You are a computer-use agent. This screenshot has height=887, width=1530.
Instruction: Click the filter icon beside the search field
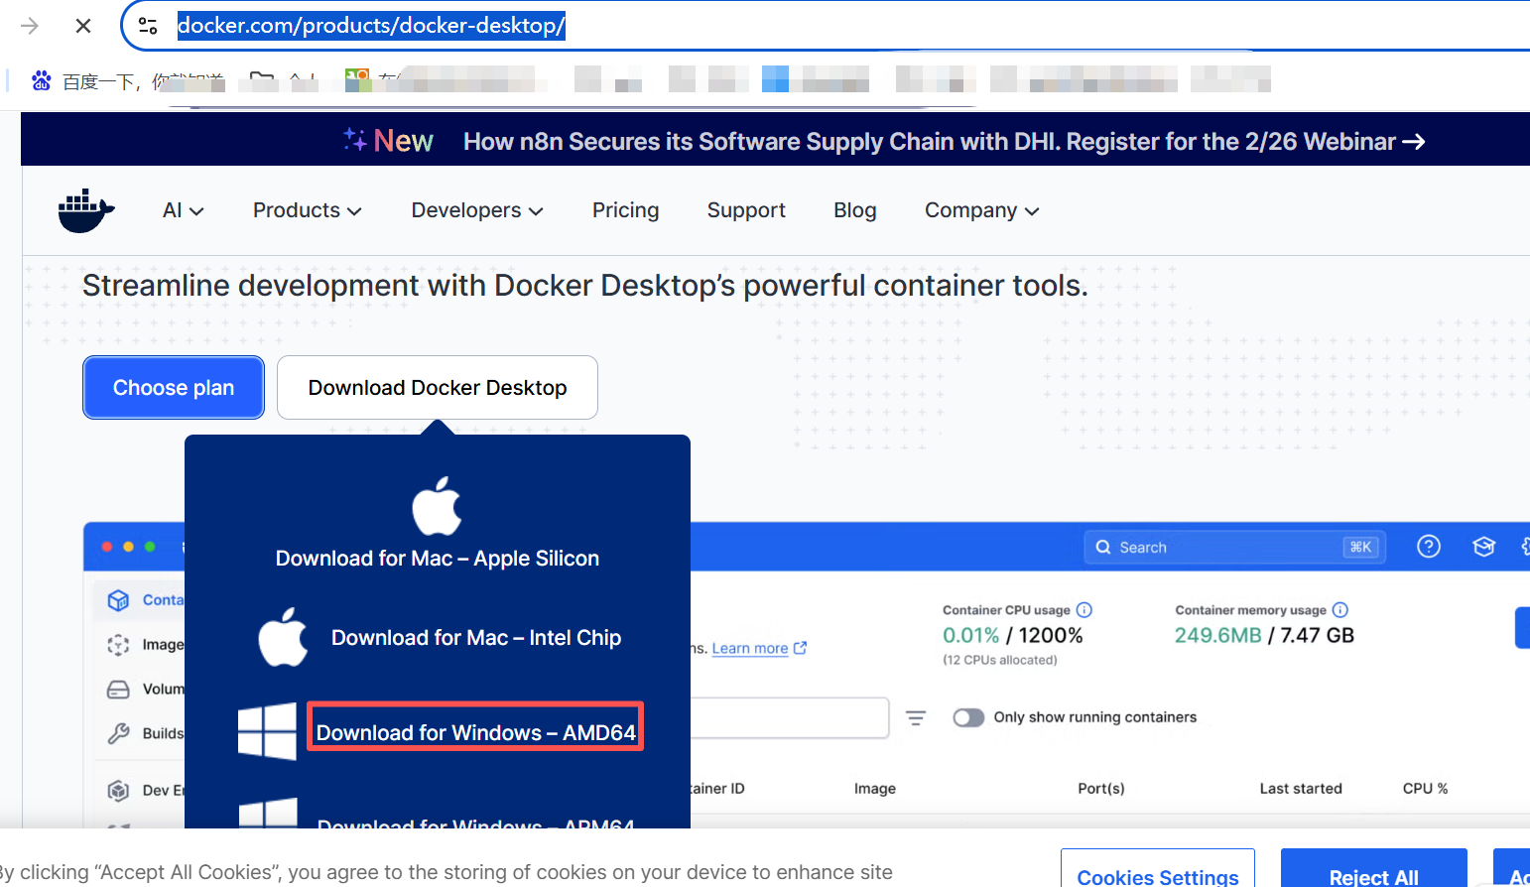click(916, 717)
